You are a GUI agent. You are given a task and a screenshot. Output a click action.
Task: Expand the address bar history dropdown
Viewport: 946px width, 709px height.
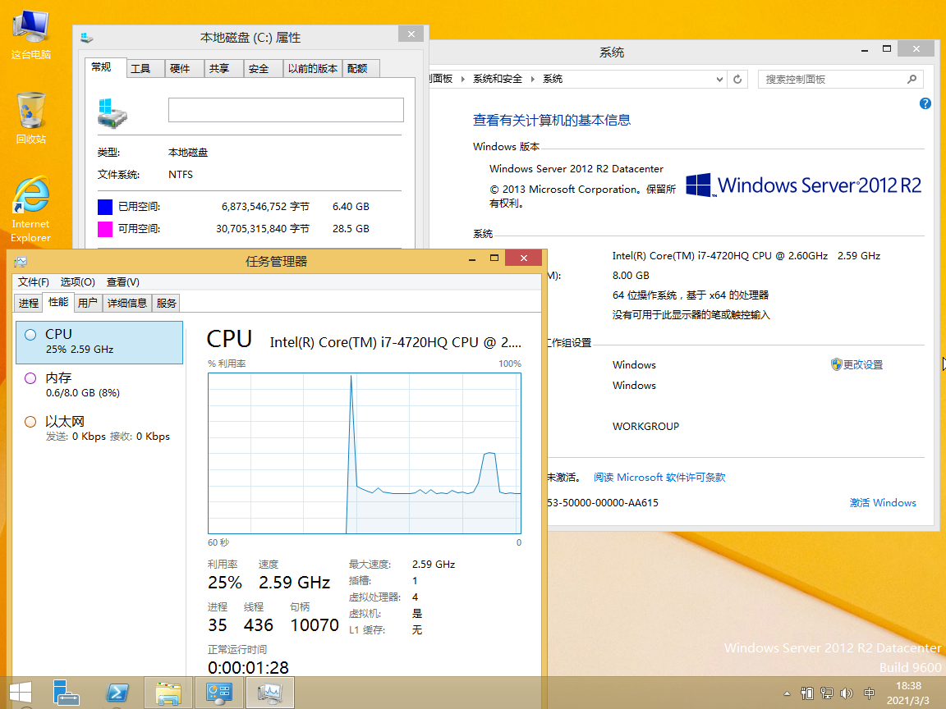(719, 80)
